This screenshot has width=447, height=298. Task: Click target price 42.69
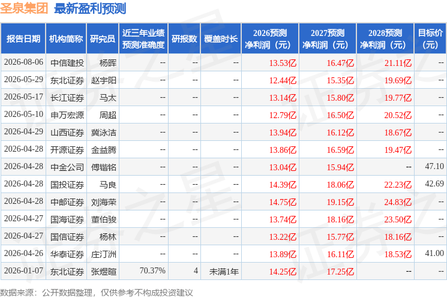[434, 183]
